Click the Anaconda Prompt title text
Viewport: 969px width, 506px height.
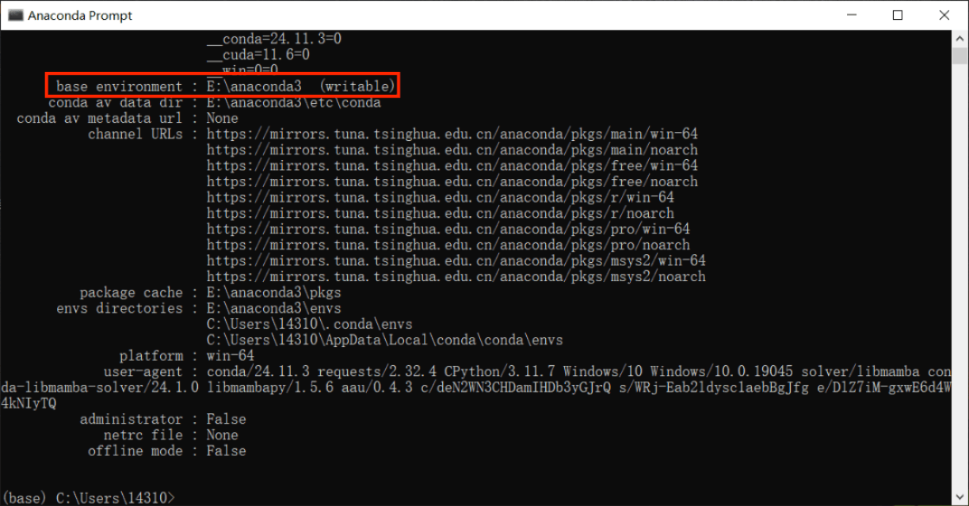point(80,15)
